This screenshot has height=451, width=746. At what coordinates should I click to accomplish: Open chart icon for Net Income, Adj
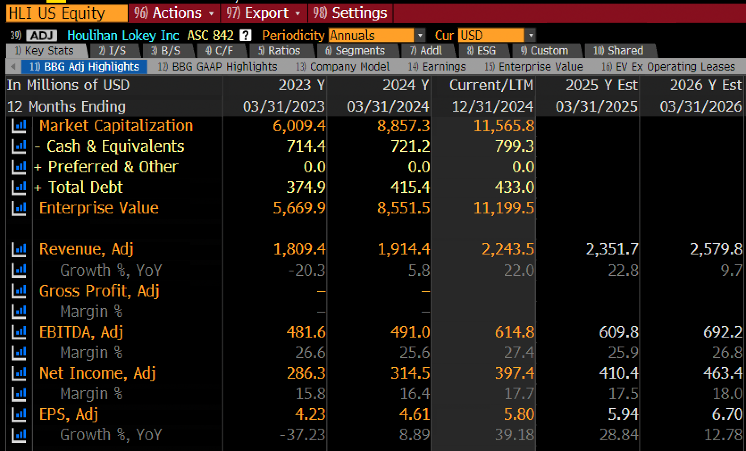click(x=19, y=373)
